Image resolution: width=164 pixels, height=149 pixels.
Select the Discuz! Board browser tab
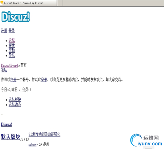[29, 3]
